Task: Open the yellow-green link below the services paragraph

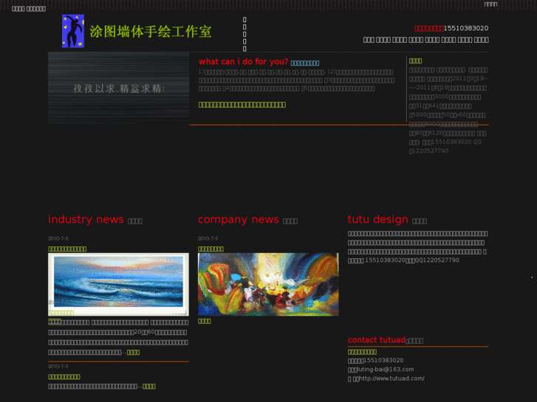Action: click(x=242, y=105)
